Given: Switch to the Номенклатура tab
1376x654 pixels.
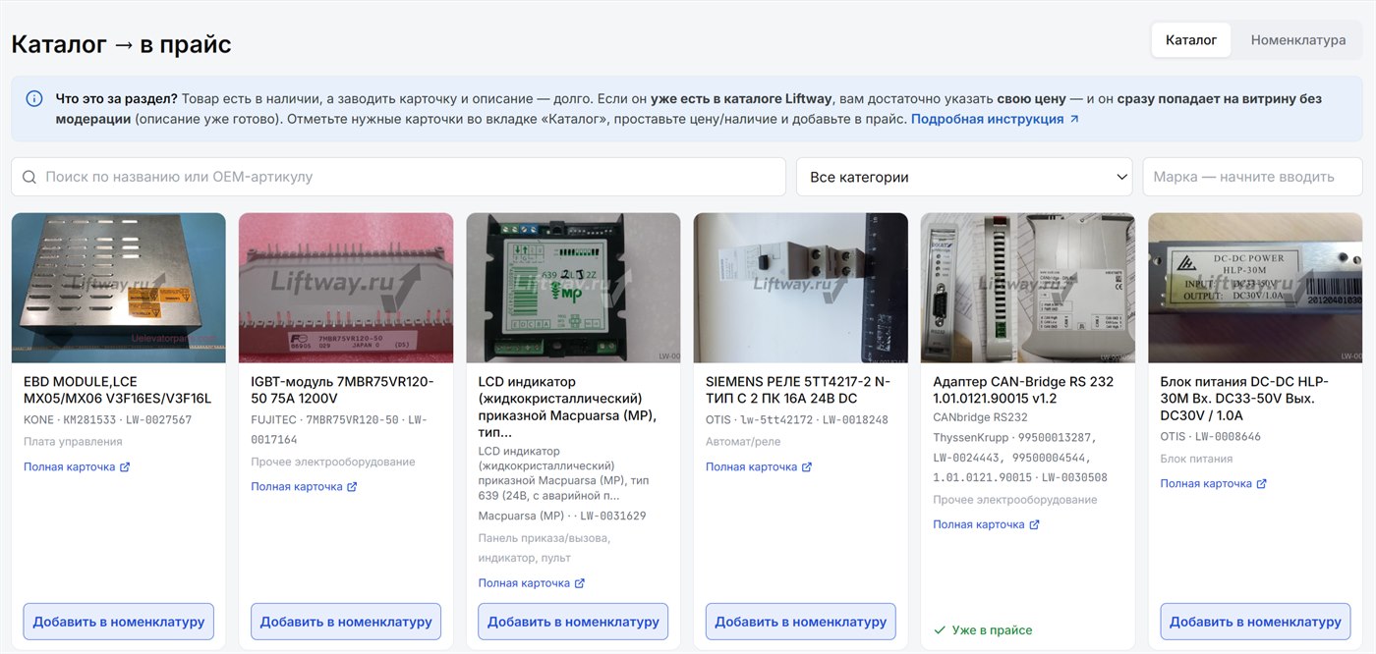Looking at the screenshot, I should (x=1297, y=40).
